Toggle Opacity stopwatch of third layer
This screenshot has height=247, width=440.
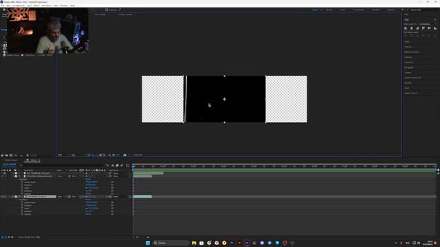click(22, 214)
